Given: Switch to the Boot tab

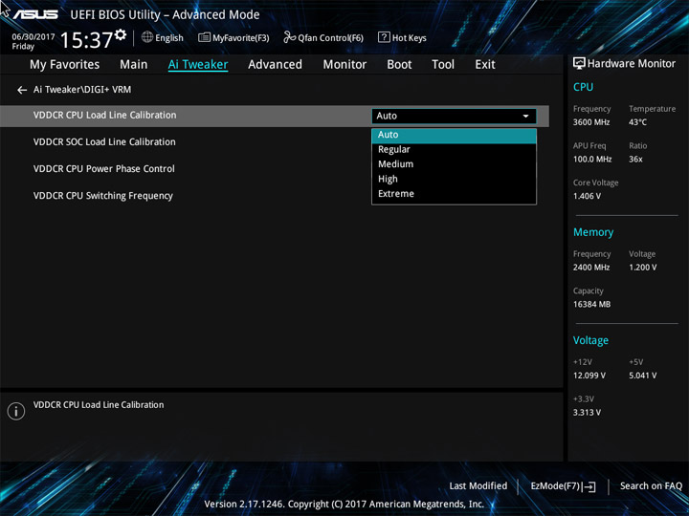Looking at the screenshot, I should (x=399, y=65).
